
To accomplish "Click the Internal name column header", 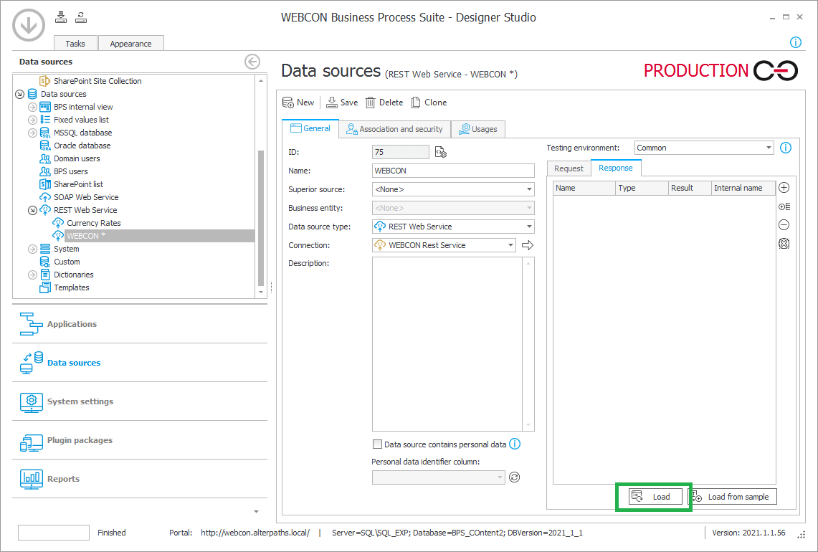I will coord(743,188).
